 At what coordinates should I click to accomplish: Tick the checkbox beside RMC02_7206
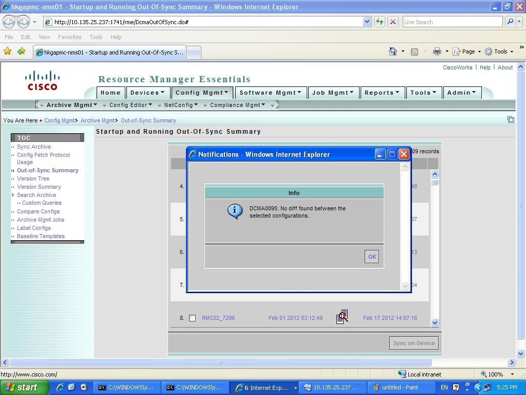[192, 318]
